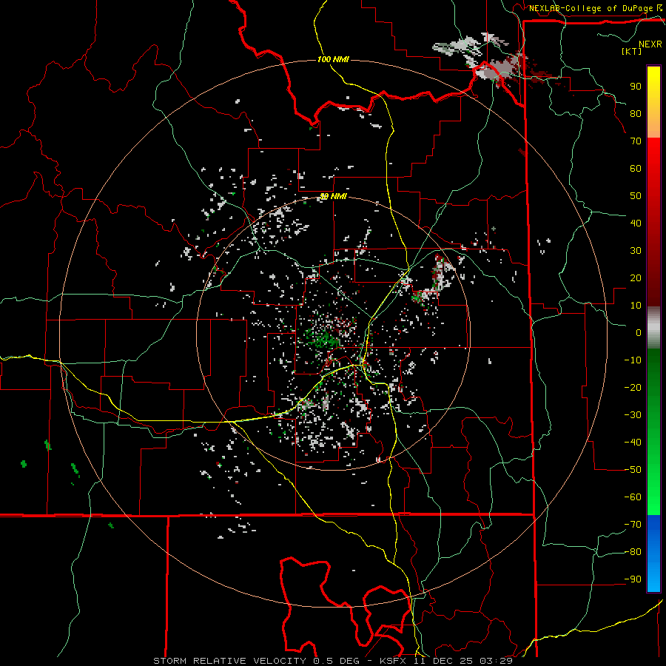This screenshot has width=666, height=666.
Task: Click the -10 knot scale label
Action: click(633, 360)
